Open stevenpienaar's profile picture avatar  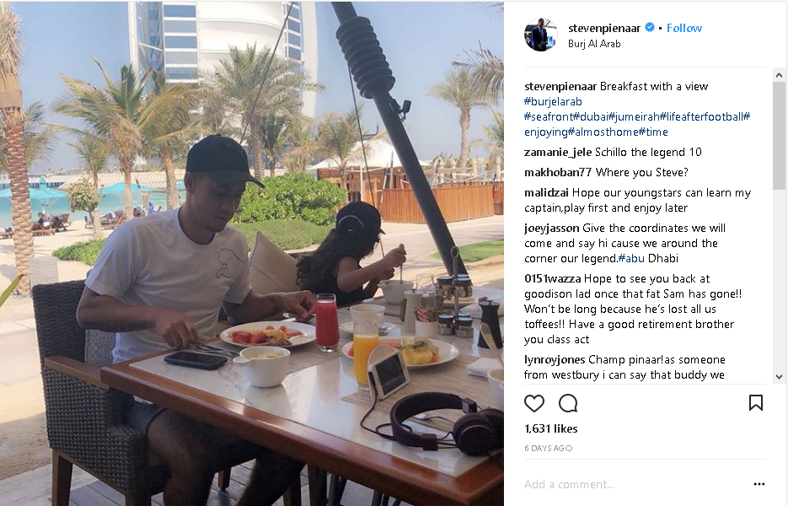(x=541, y=35)
